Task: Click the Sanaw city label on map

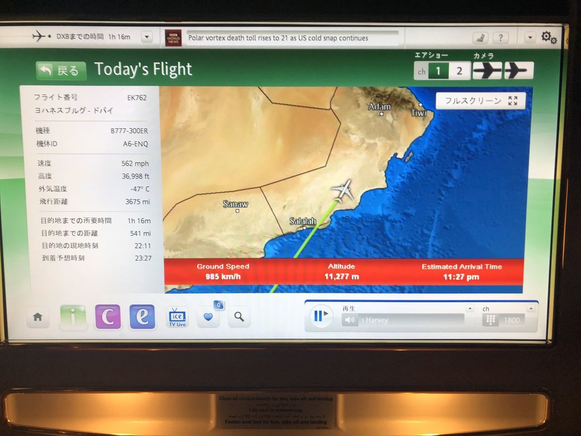Action: [235, 204]
